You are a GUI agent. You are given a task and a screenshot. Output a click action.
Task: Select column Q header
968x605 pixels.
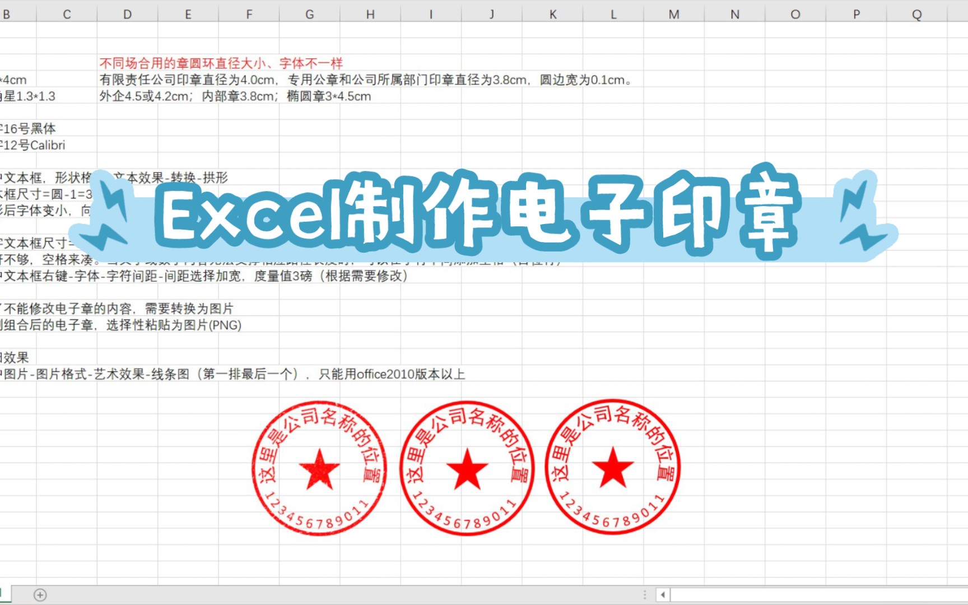917,14
